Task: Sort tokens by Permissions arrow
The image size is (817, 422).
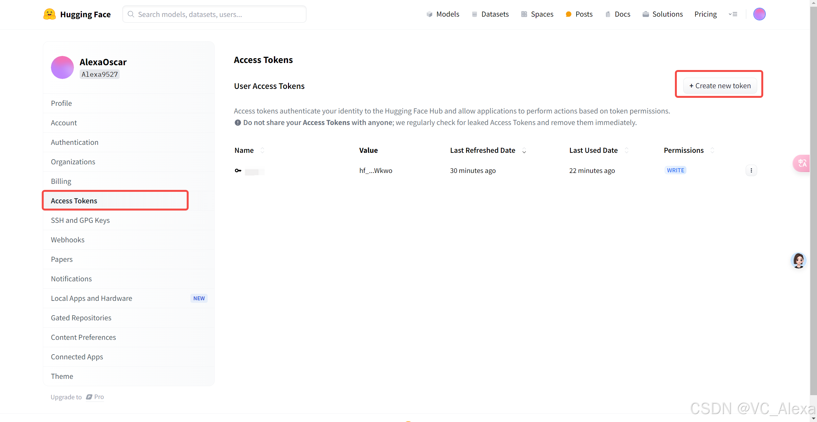Action: [712, 150]
